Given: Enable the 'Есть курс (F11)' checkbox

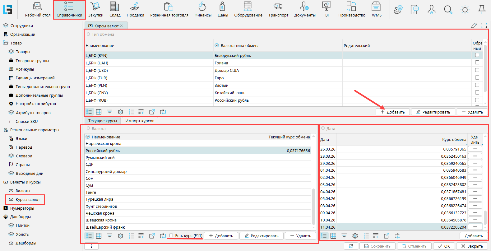Looking at the screenshot, I should (171, 236).
